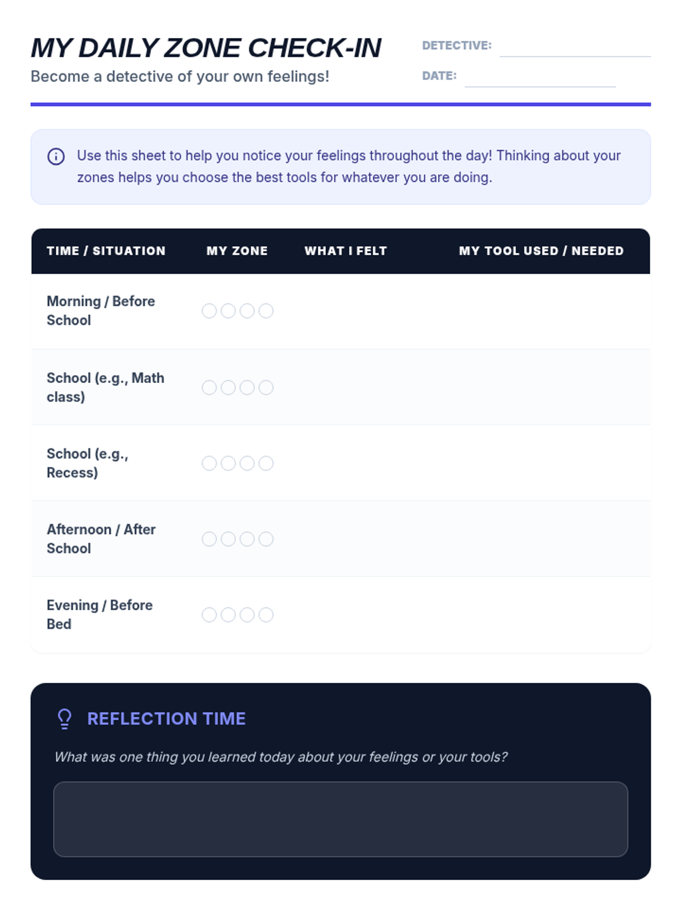This screenshot has height=909, width=681.
Task: Select first zone circle for Afternoon / After School
Action: click(x=209, y=539)
